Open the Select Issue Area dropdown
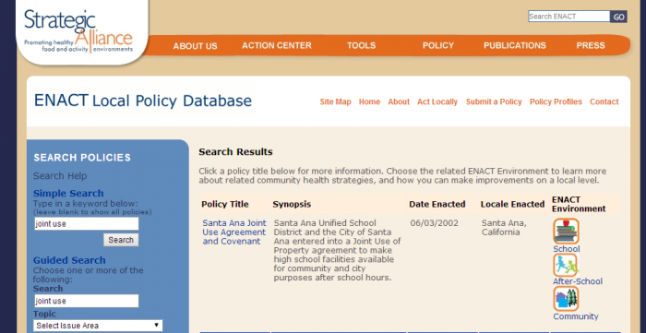This screenshot has width=646, height=333. tap(98, 326)
